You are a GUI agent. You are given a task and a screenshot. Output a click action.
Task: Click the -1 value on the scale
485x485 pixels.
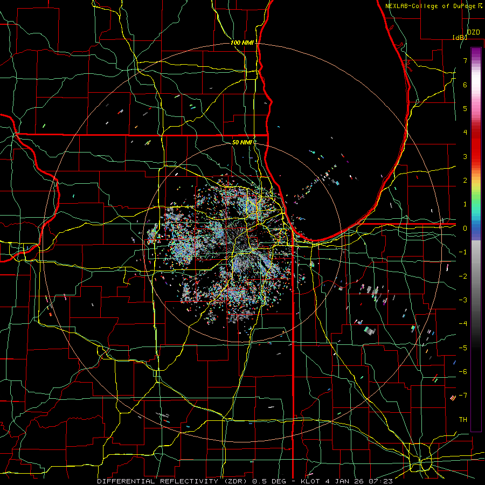pos(463,252)
